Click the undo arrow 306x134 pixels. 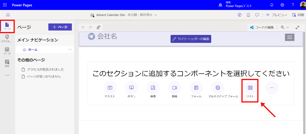tap(83, 27)
